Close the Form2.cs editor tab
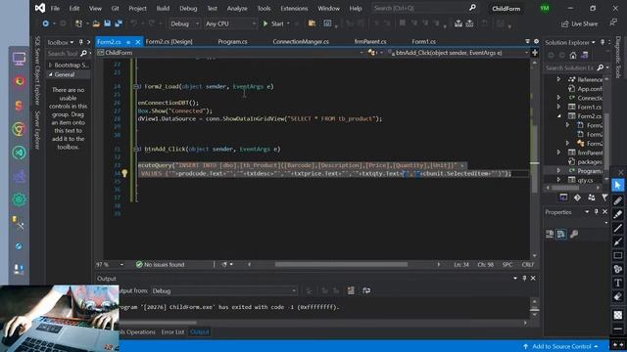 [138, 42]
